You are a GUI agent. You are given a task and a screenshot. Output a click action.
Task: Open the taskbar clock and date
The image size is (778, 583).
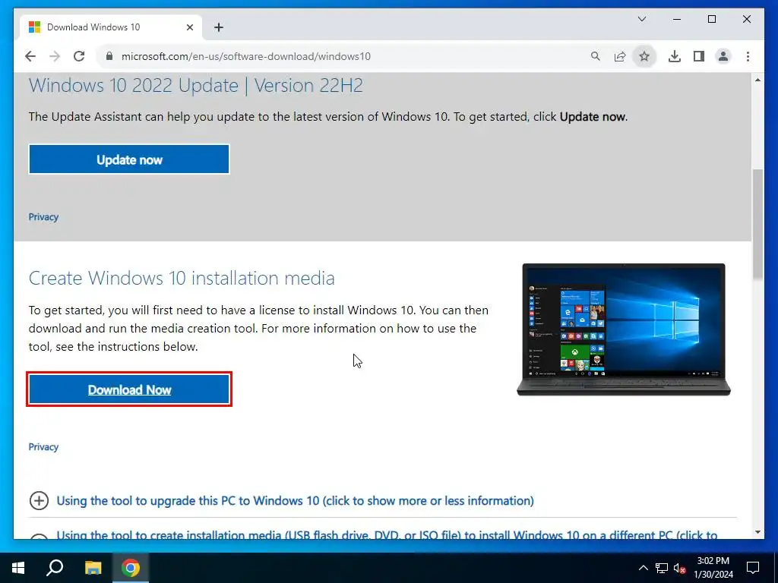point(713,568)
